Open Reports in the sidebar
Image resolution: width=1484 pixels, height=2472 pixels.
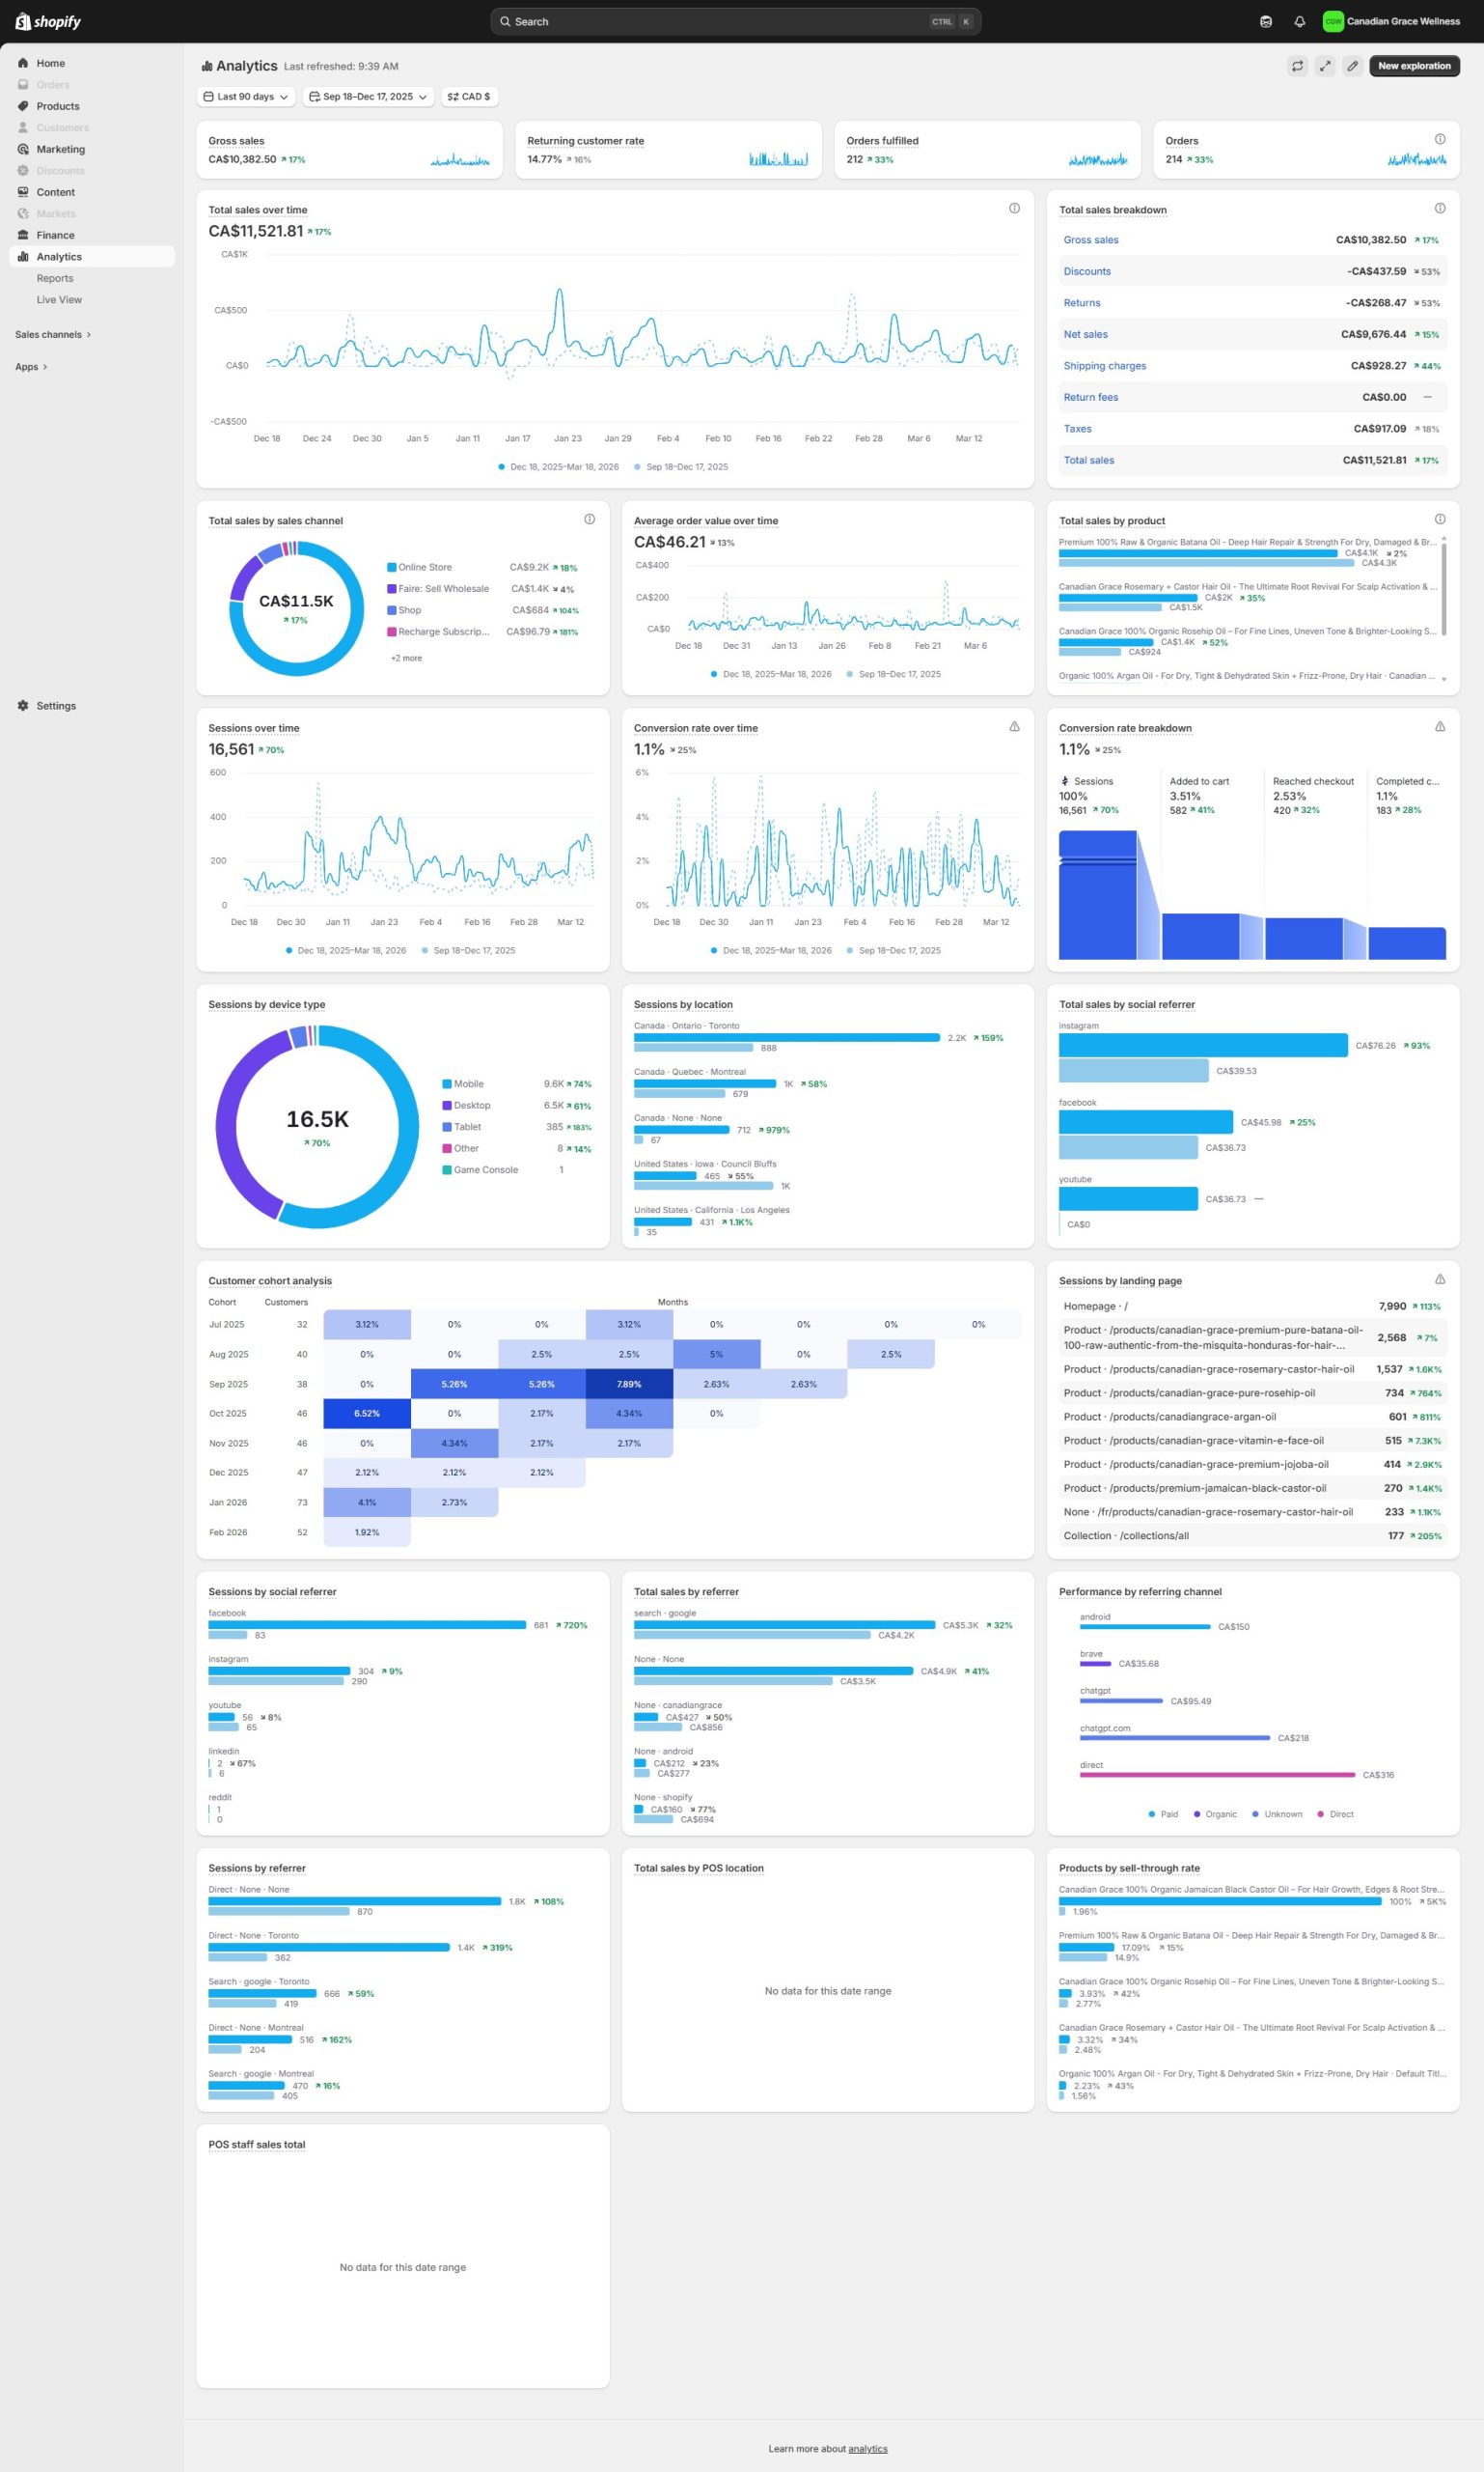point(55,278)
